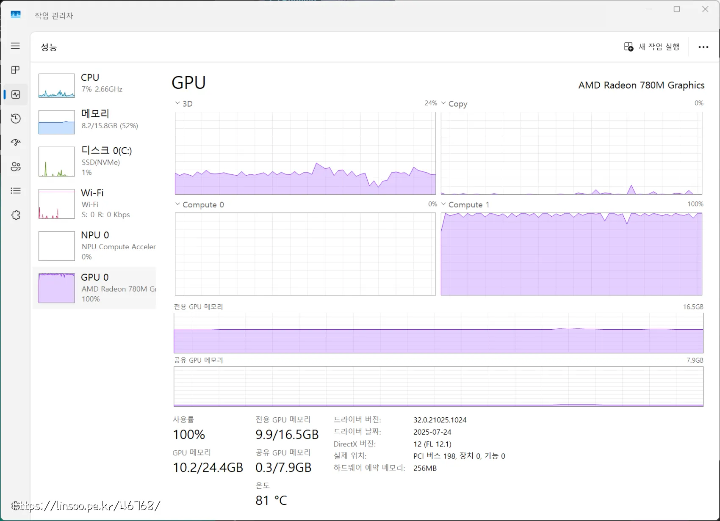Open the Details list page icon
Image resolution: width=720 pixels, height=521 pixels.
pos(16,191)
